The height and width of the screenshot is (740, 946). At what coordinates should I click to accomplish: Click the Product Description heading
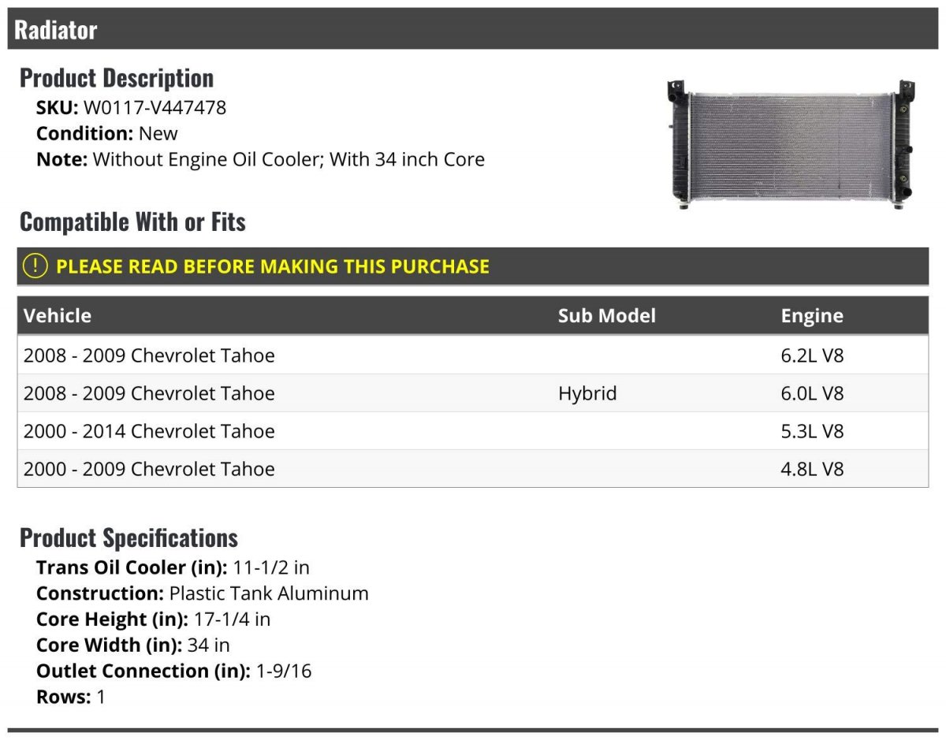(x=117, y=77)
